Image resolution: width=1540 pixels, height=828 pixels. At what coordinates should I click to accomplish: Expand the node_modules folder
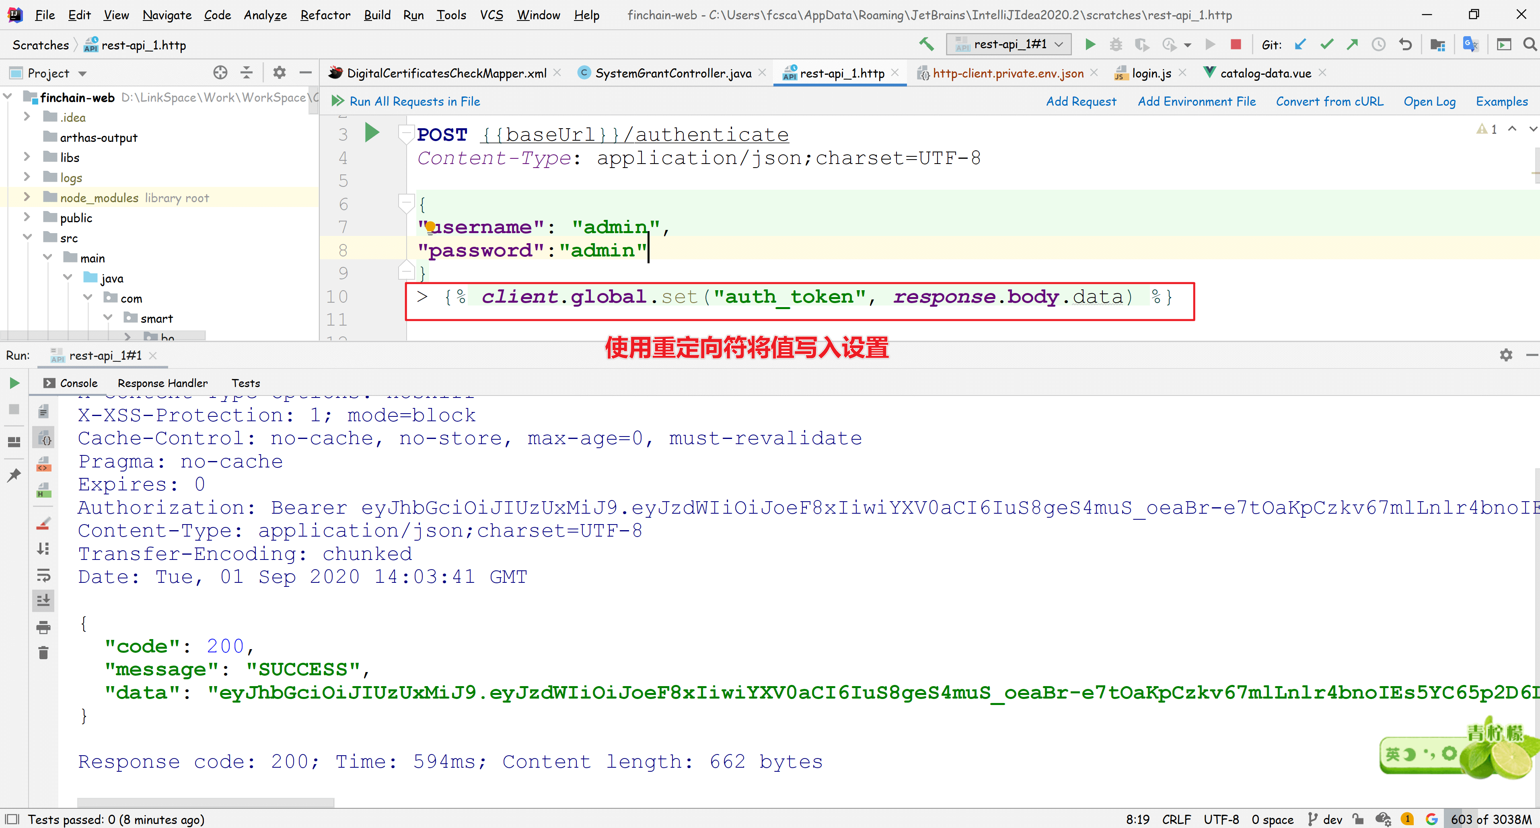tap(26, 197)
